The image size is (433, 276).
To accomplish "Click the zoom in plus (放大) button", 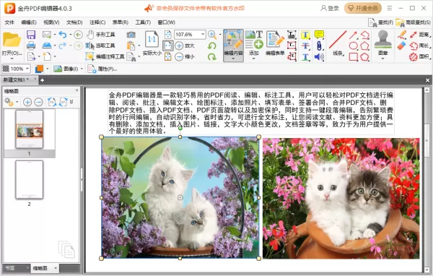I will [x=185, y=46].
